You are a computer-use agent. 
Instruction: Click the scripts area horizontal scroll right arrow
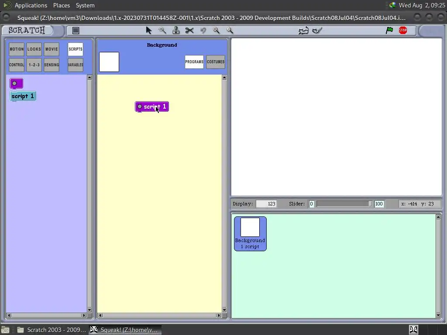pos(219,315)
